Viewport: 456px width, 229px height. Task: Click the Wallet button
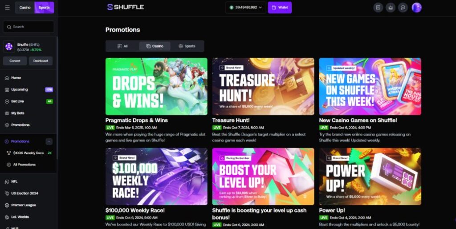pyautogui.click(x=280, y=8)
